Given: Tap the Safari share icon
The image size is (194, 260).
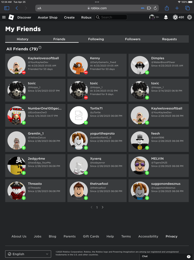Looking at the screenshot, I should coord(167,8).
